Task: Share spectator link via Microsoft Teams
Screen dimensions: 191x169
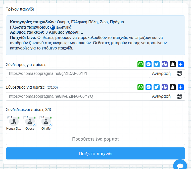Action: (x=165, y=87)
